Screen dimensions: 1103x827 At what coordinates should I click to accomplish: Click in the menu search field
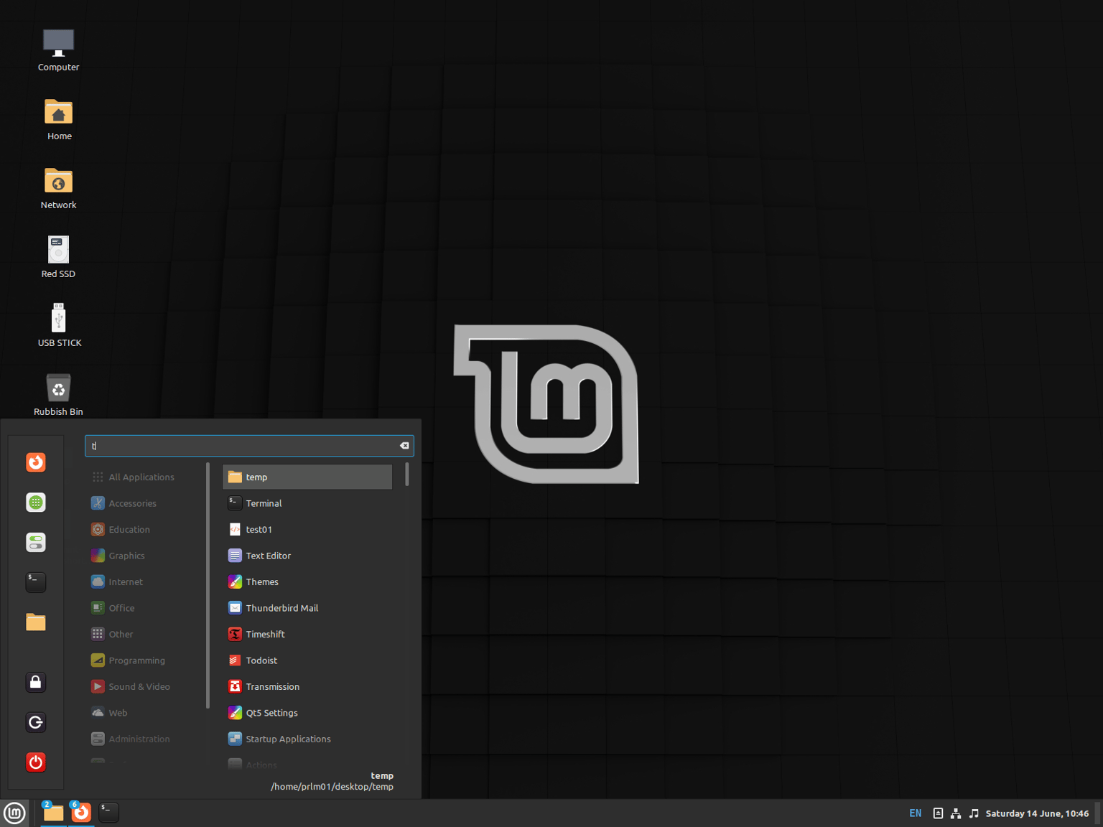pos(249,446)
